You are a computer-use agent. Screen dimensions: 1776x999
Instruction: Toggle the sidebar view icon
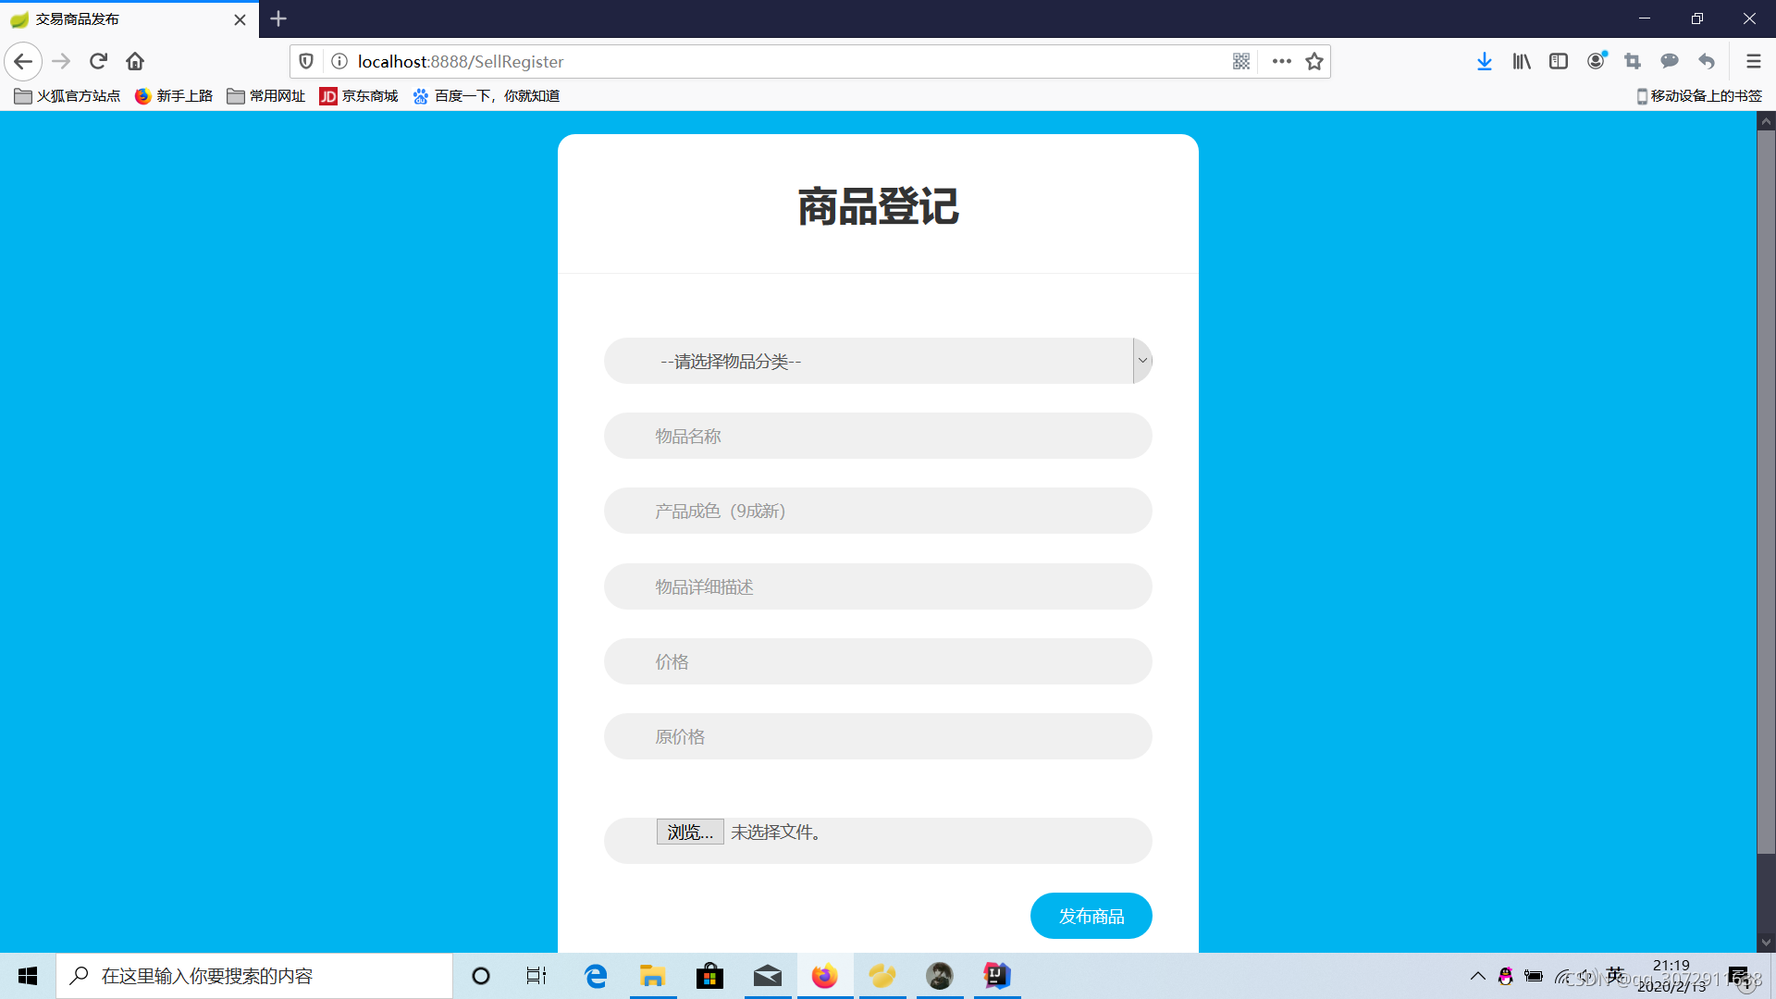(x=1559, y=61)
